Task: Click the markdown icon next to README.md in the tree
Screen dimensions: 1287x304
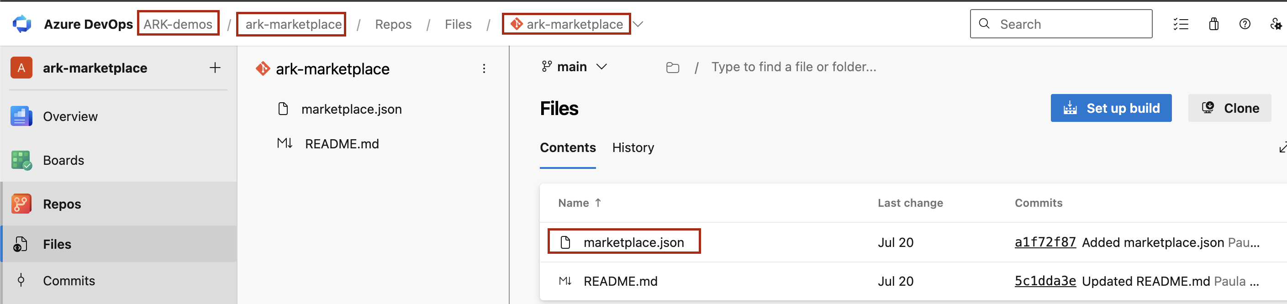Action: point(285,144)
